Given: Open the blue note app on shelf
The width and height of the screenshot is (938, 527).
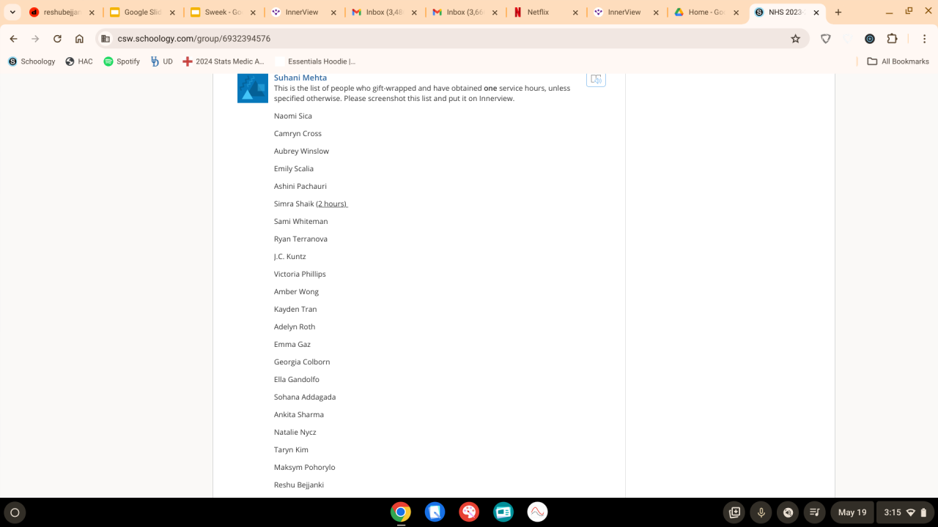Looking at the screenshot, I should [x=435, y=512].
